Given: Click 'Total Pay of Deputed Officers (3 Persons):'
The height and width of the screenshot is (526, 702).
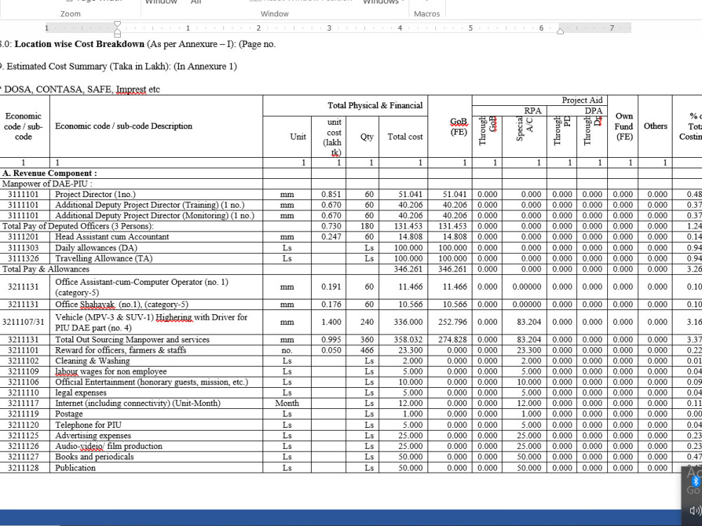Looking at the screenshot, I should point(78,226).
